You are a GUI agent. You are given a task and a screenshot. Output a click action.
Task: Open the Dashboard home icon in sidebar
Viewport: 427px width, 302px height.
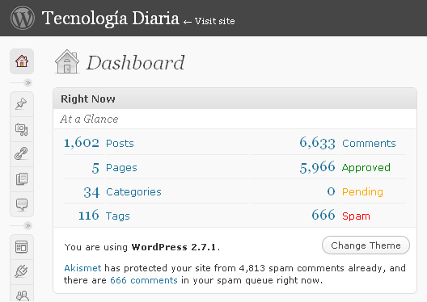pyautogui.click(x=22, y=61)
